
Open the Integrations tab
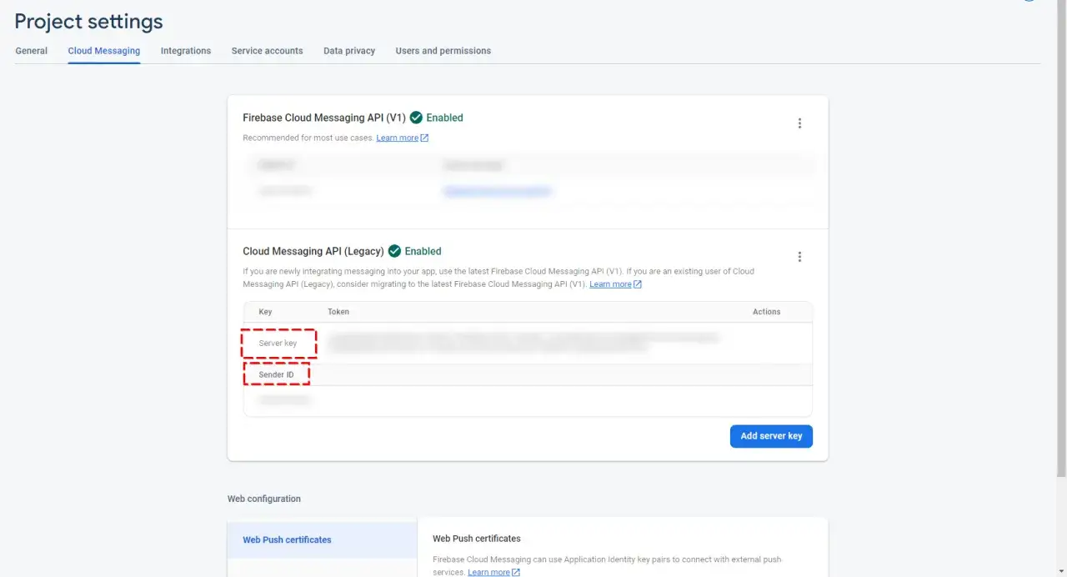[186, 51]
